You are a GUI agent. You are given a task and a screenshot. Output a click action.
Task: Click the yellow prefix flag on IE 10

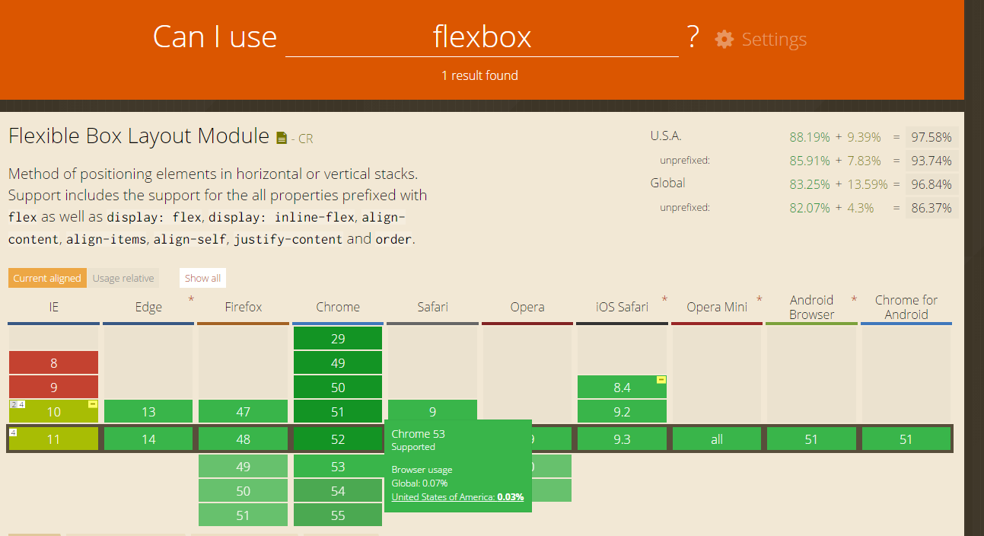(x=93, y=404)
